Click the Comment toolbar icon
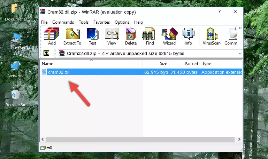 [x=233, y=34]
